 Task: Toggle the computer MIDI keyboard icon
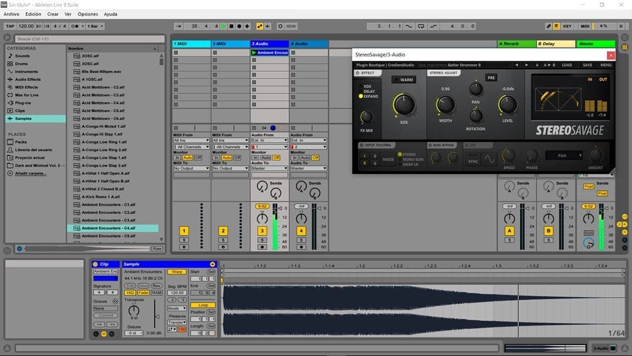(x=557, y=26)
